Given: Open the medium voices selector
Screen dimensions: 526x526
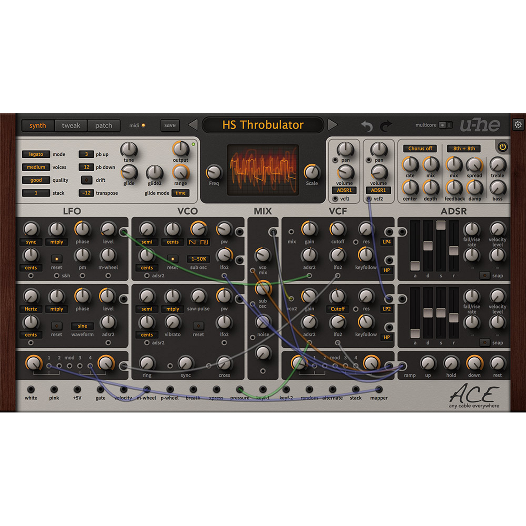Looking at the screenshot, I should tap(36, 167).
